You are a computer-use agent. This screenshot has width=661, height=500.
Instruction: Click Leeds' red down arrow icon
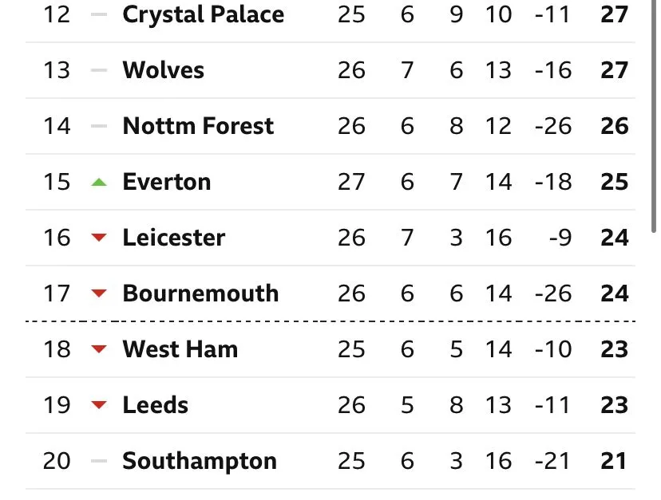point(99,405)
